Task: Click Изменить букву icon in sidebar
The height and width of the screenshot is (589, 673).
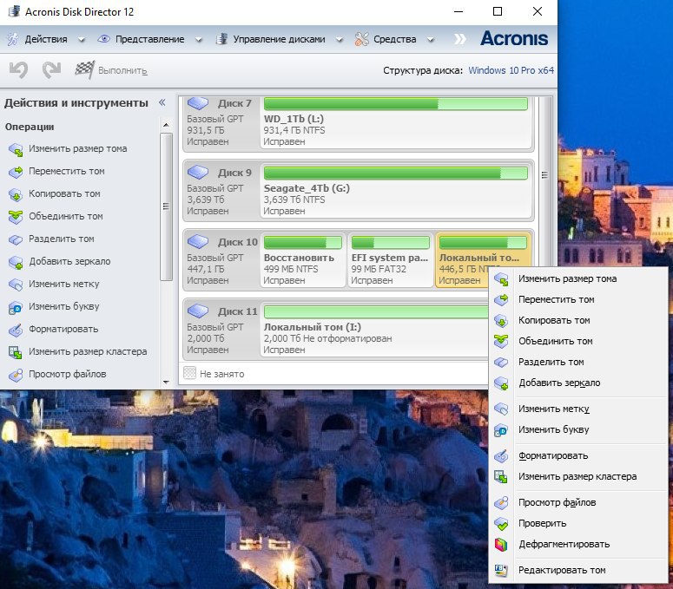Action: 16,307
